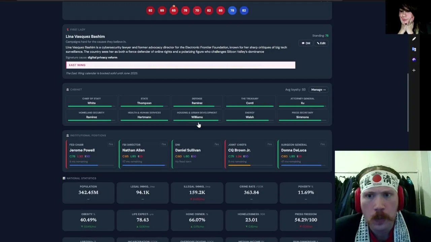This screenshot has height=242, width=431.
Task: Select the red circle showing 92
Action: [150, 10]
